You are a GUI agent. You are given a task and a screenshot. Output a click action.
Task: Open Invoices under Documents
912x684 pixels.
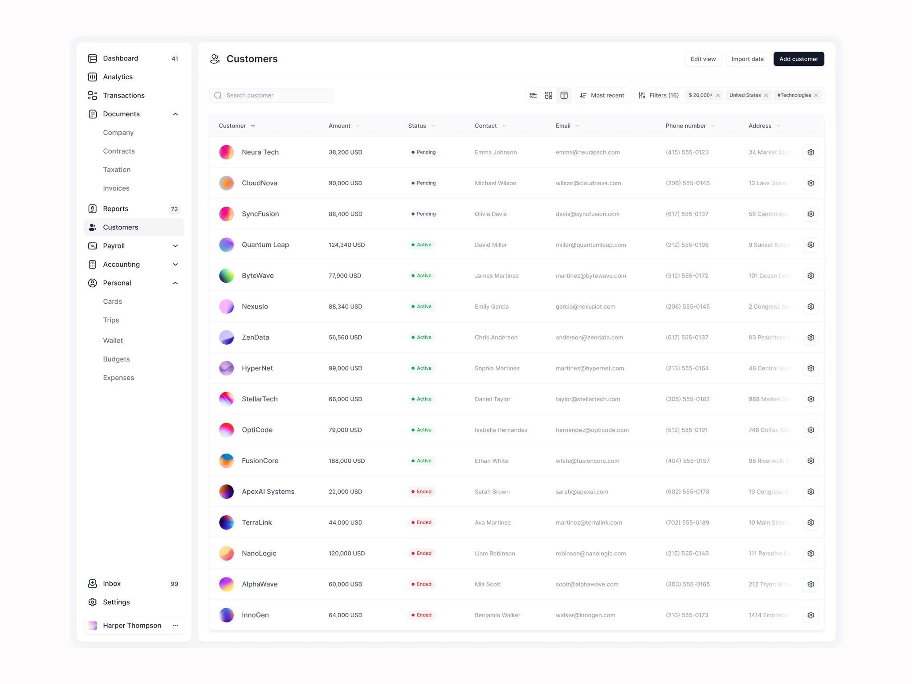click(x=116, y=188)
